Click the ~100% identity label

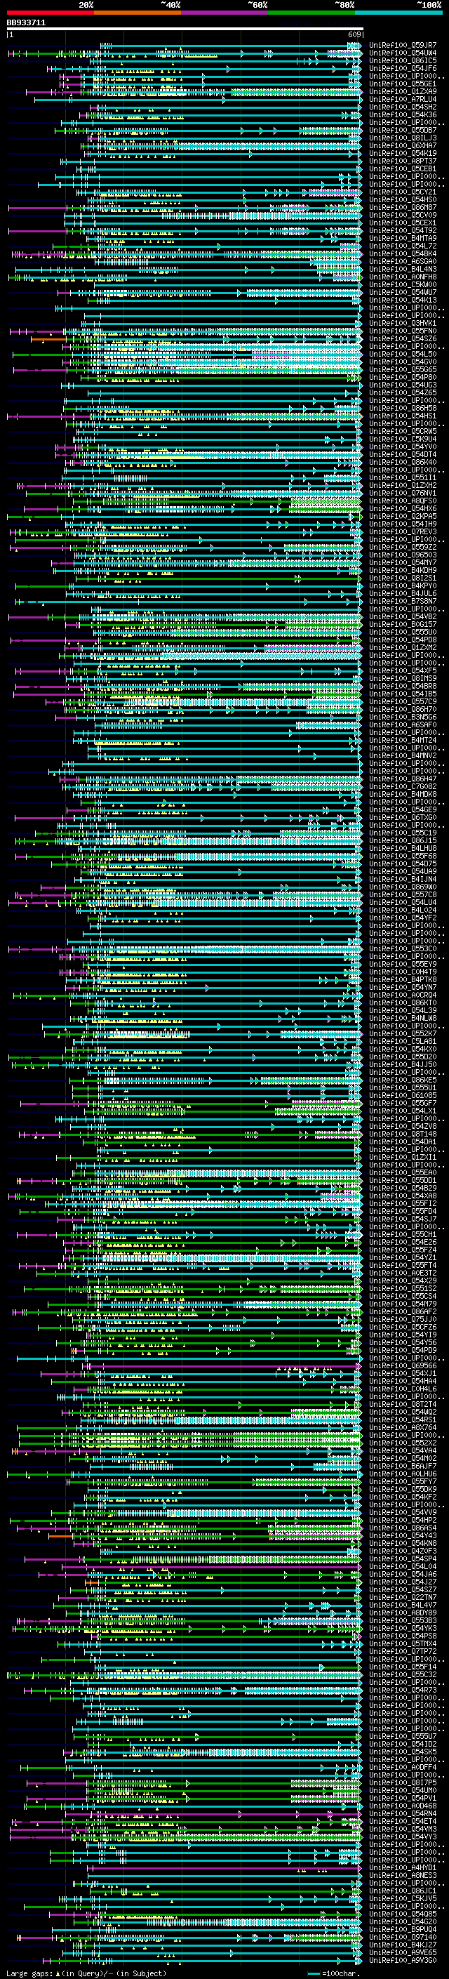(x=429, y=5)
